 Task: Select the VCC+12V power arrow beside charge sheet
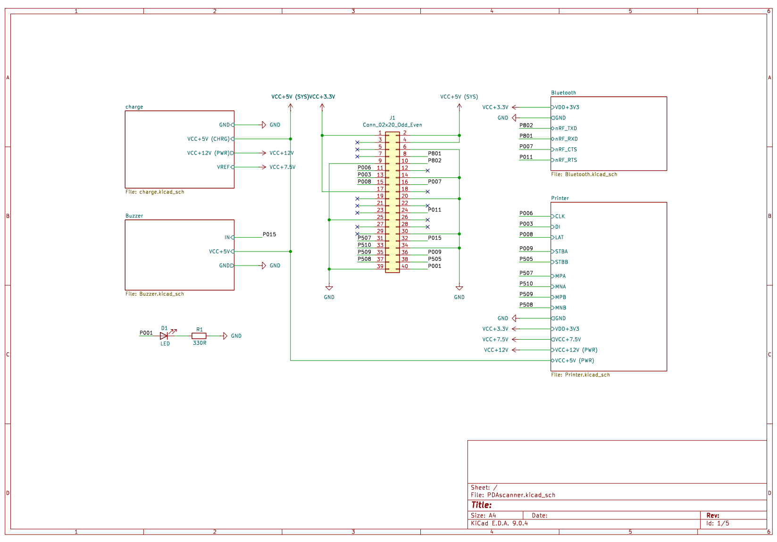click(x=263, y=153)
